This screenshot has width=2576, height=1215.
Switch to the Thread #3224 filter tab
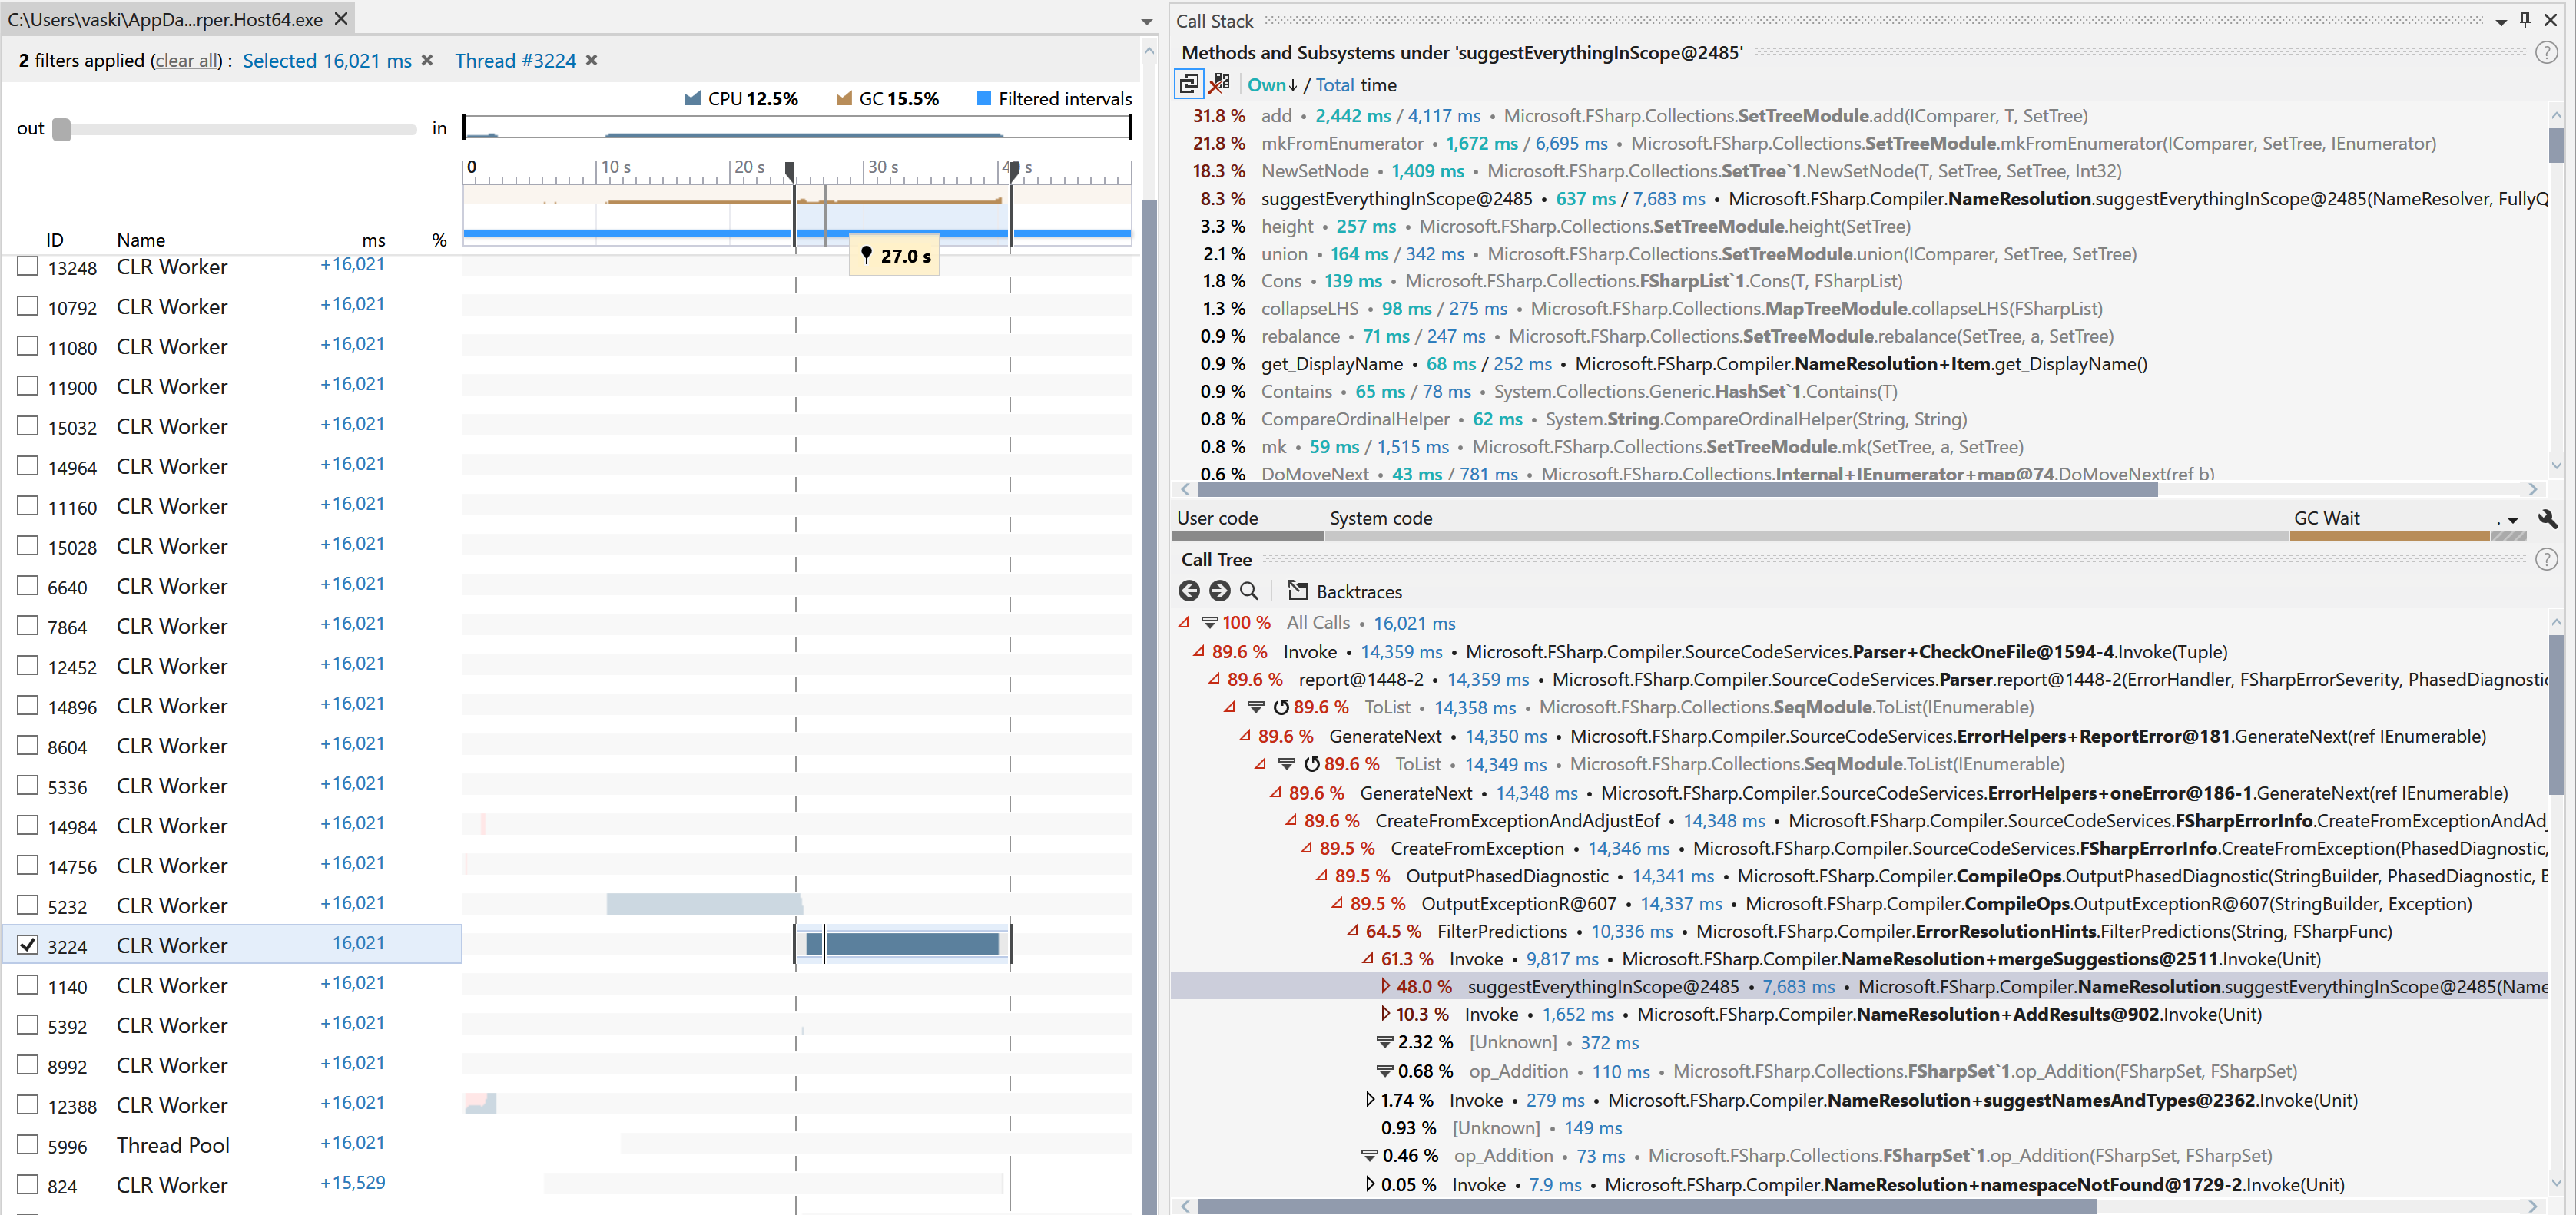(515, 60)
